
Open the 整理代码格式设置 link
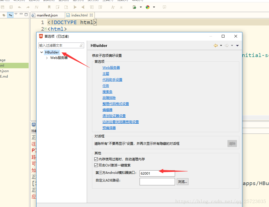coord(116,104)
